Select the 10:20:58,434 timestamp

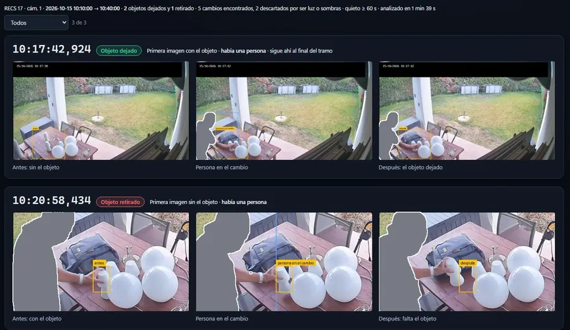point(52,200)
